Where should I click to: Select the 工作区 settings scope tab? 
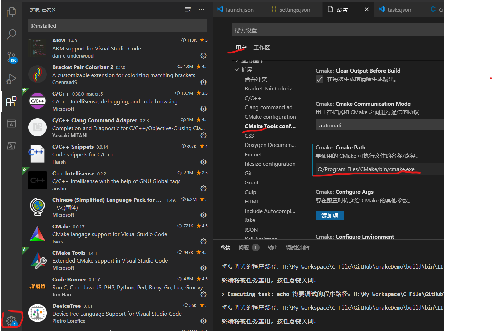(262, 48)
